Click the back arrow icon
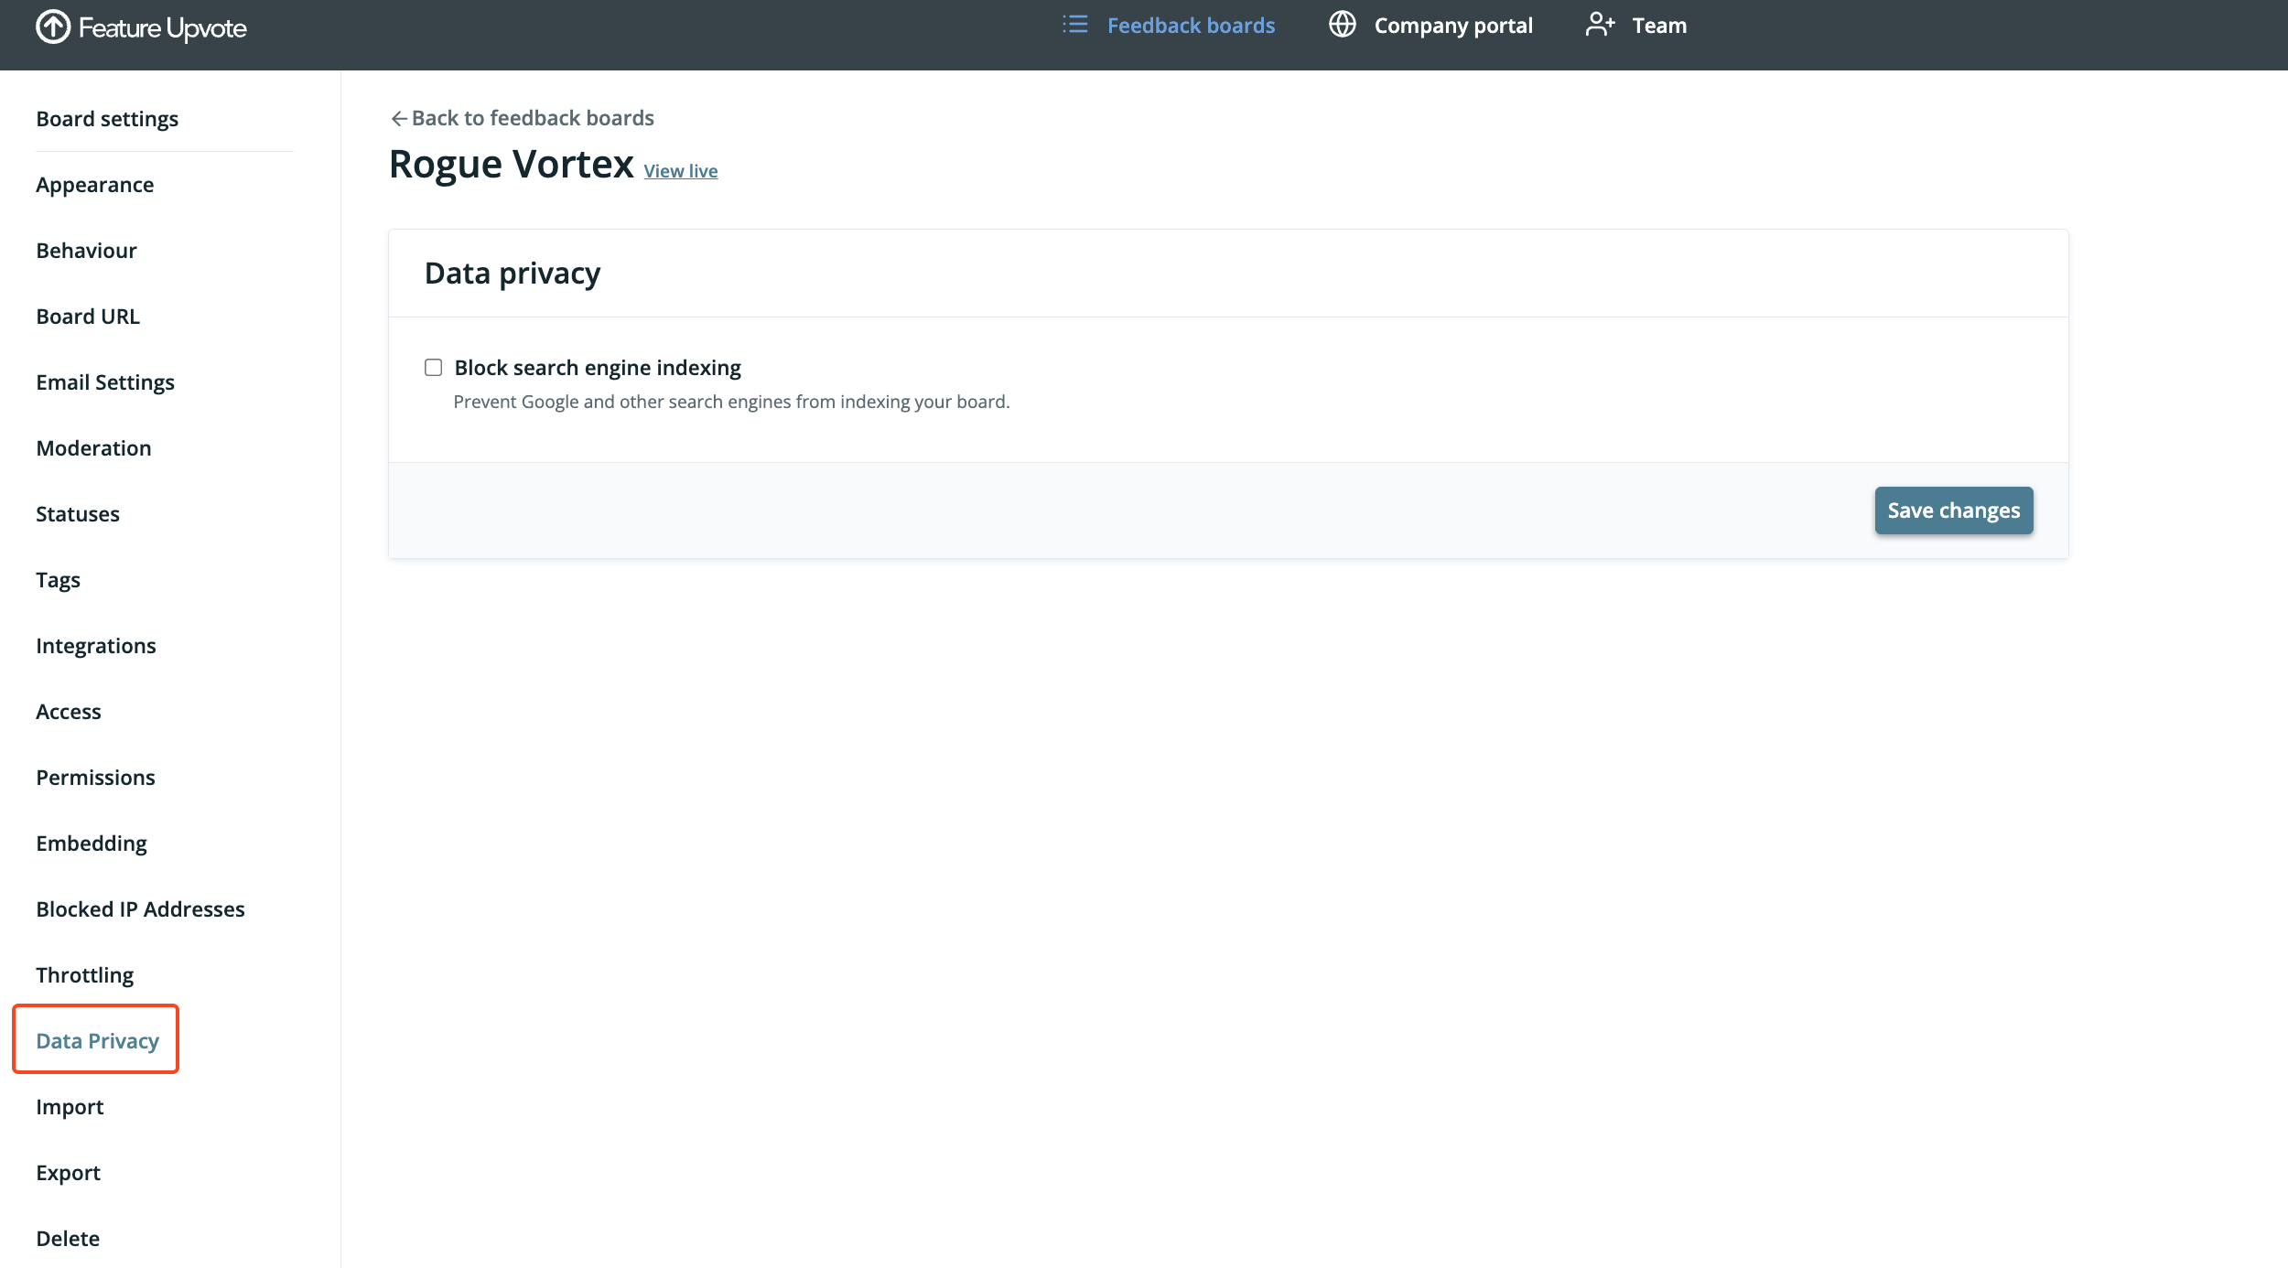 (398, 119)
